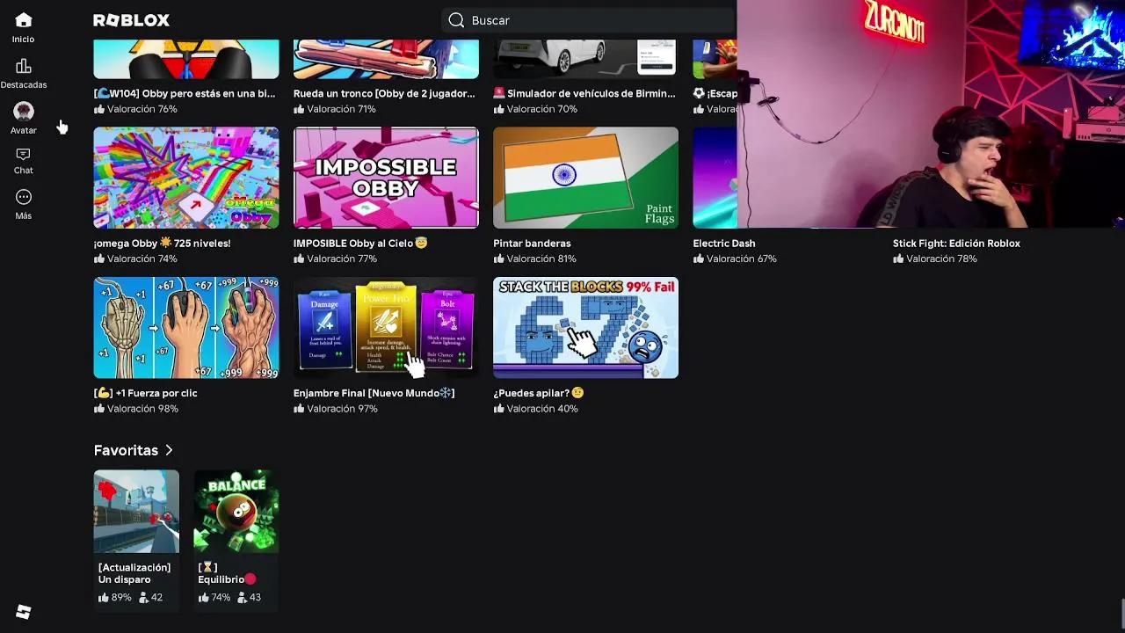The width and height of the screenshot is (1125, 633).
Task: Click 'Valoración 77%' rating text
Action: click(342, 258)
